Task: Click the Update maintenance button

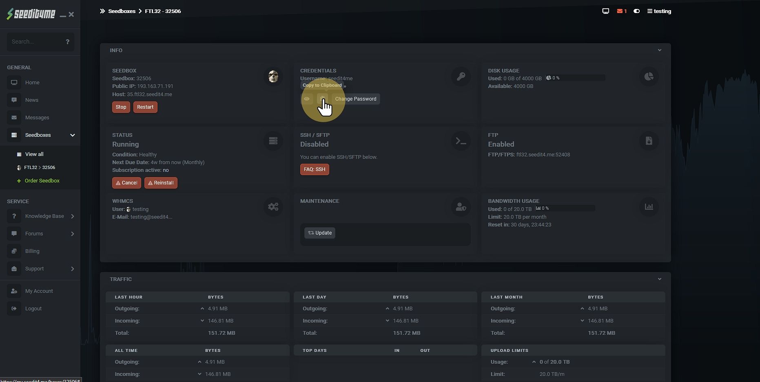Action: (x=320, y=233)
